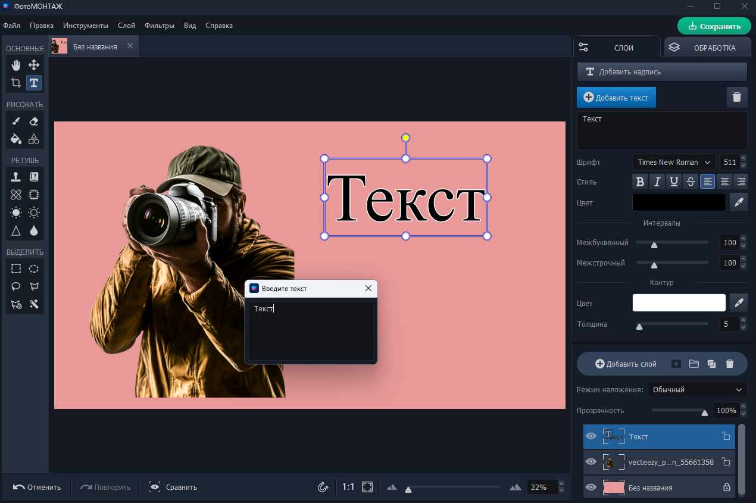The height and width of the screenshot is (503, 756).
Task: Click the add mask icon in layer bar
Action: click(x=676, y=364)
